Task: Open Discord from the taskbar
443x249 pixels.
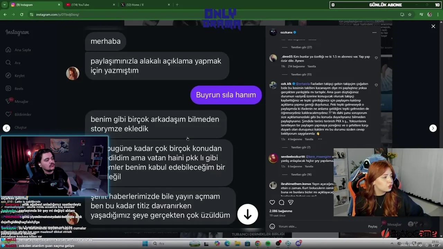Action: (x=298, y=244)
